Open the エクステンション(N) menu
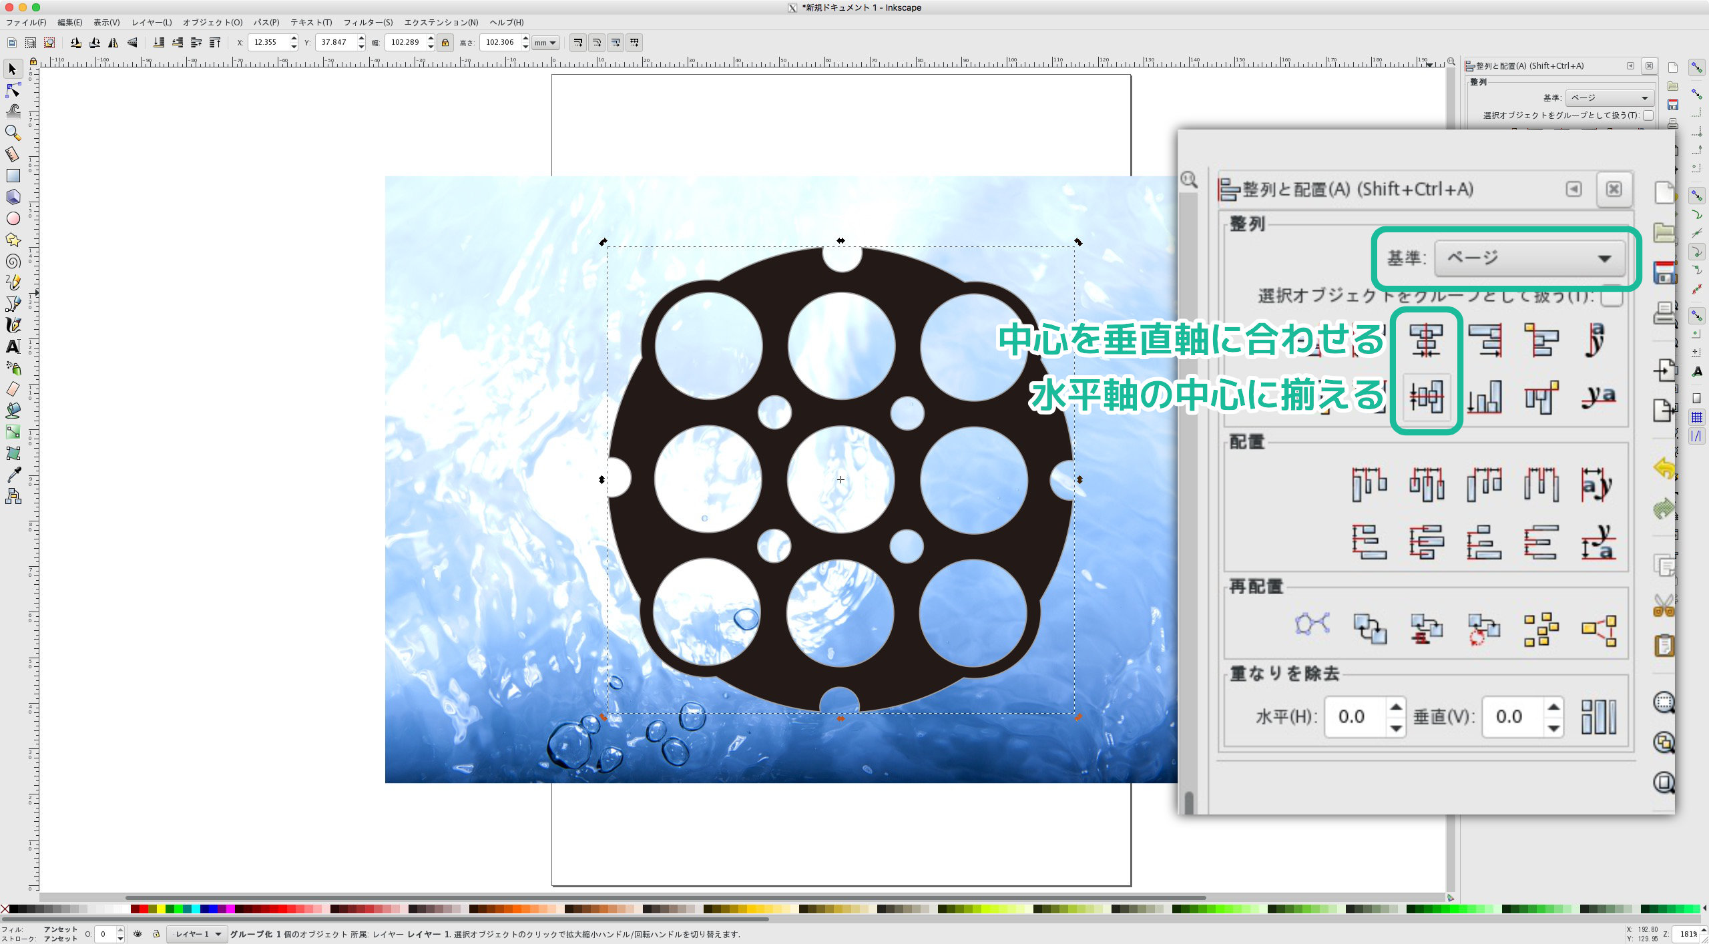1709x944 pixels. click(441, 23)
